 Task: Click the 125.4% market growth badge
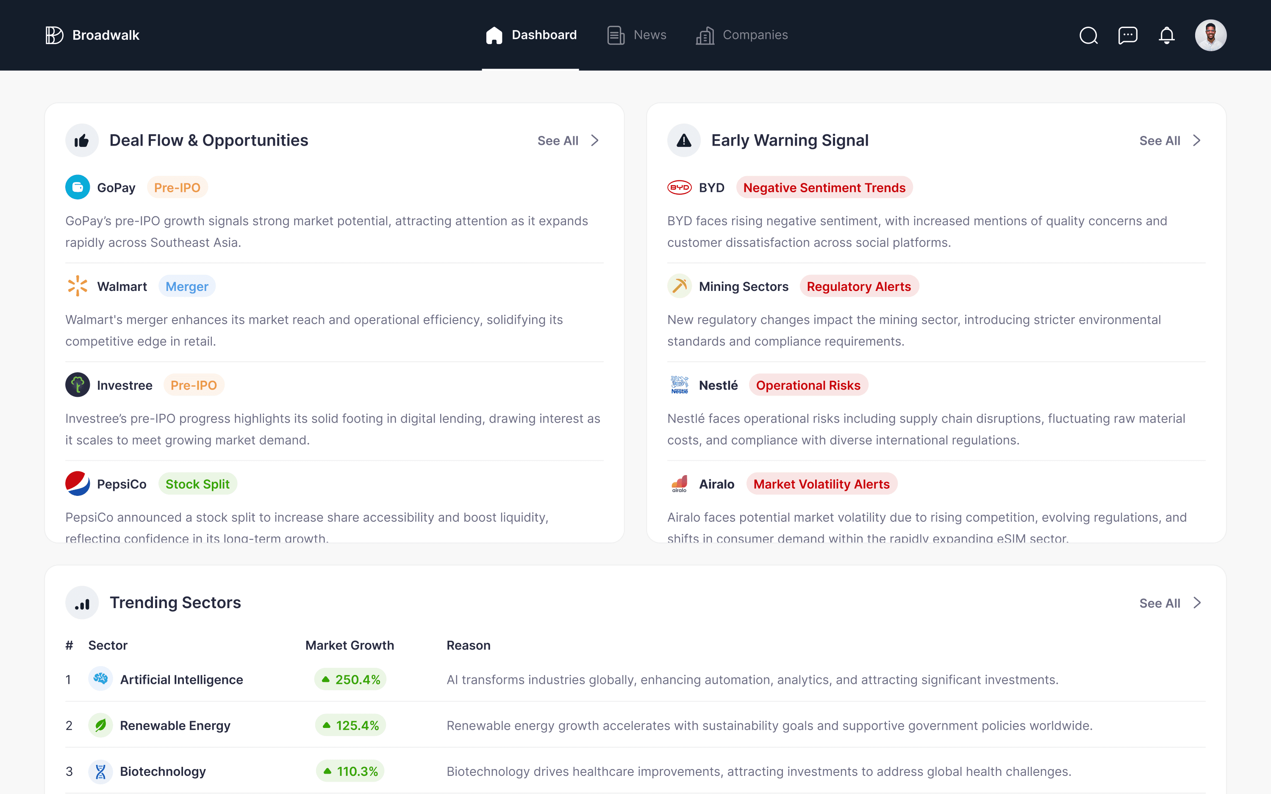(x=350, y=725)
